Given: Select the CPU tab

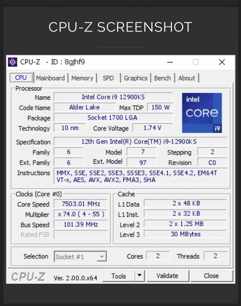Looking at the screenshot, I should click(x=21, y=78).
